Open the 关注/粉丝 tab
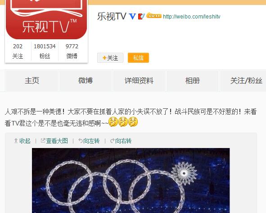This screenshot has height=213, width=266. 246,80
